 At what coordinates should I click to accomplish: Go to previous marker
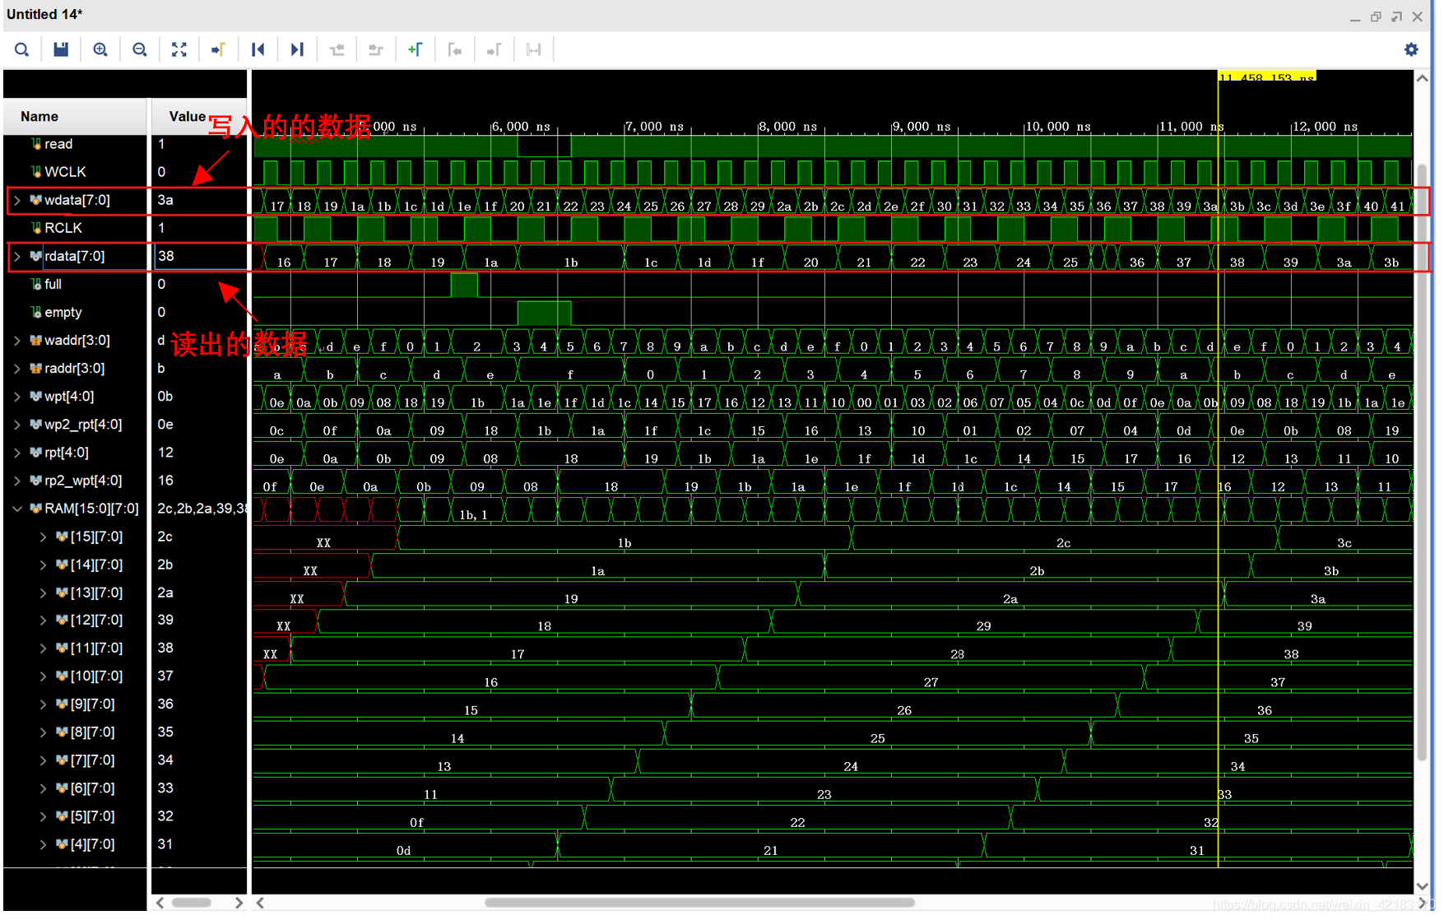pos(455,49)
